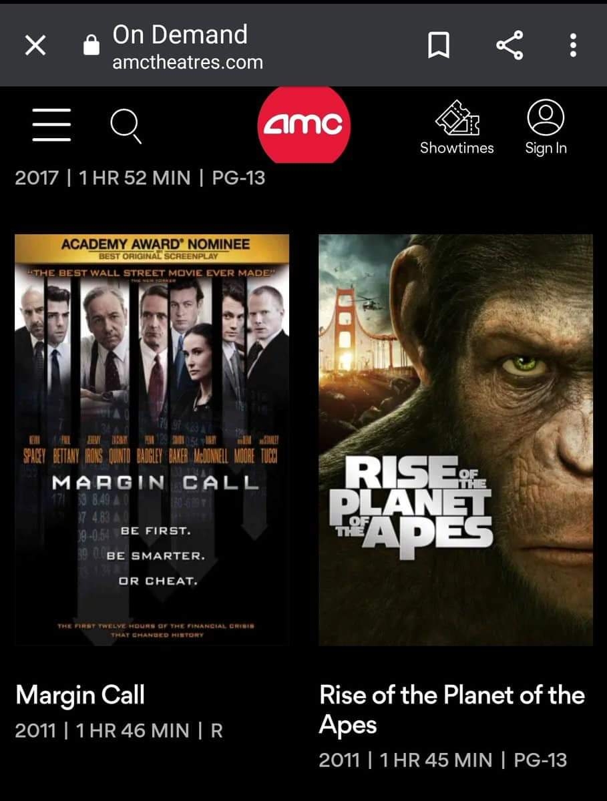The image size is (607, 801).
Task: Tap the share icon in browser bar
Action: (x=510, y=45)
